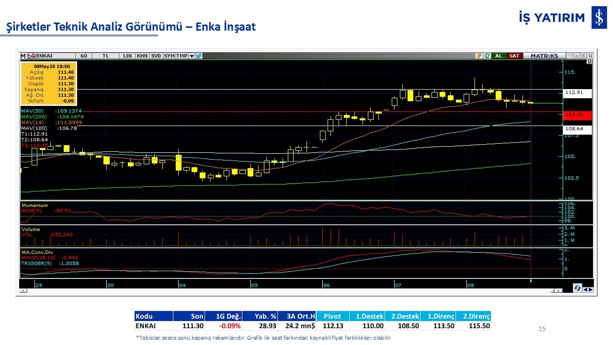
Task: Toggle the SVD option button
Action: point(156,56)
